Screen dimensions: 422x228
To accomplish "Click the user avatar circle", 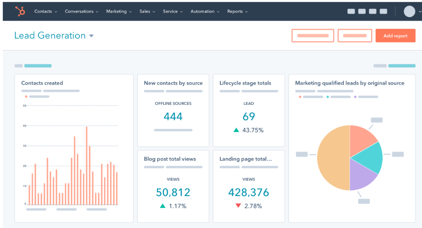I will 409,11.
